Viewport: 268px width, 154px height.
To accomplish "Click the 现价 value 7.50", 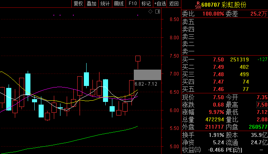I will pyautogui.click(x=218, y=98).
